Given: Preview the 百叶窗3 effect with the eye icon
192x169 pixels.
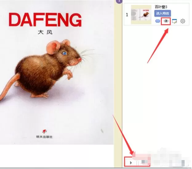Looking at the screenshot, I should click(x=166, y=21).
